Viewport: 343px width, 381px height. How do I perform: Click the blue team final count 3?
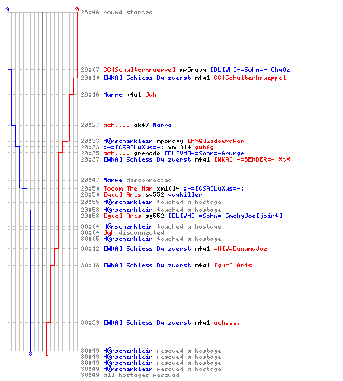30,354
